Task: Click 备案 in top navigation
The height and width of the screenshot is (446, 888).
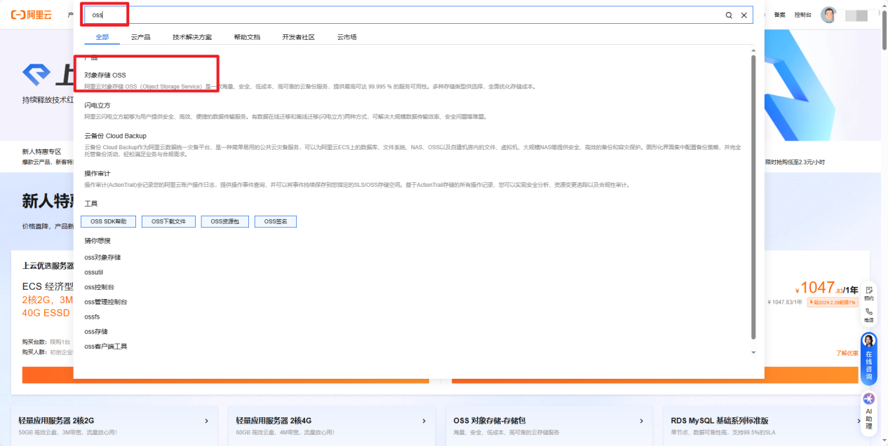Action: point(779,15)
